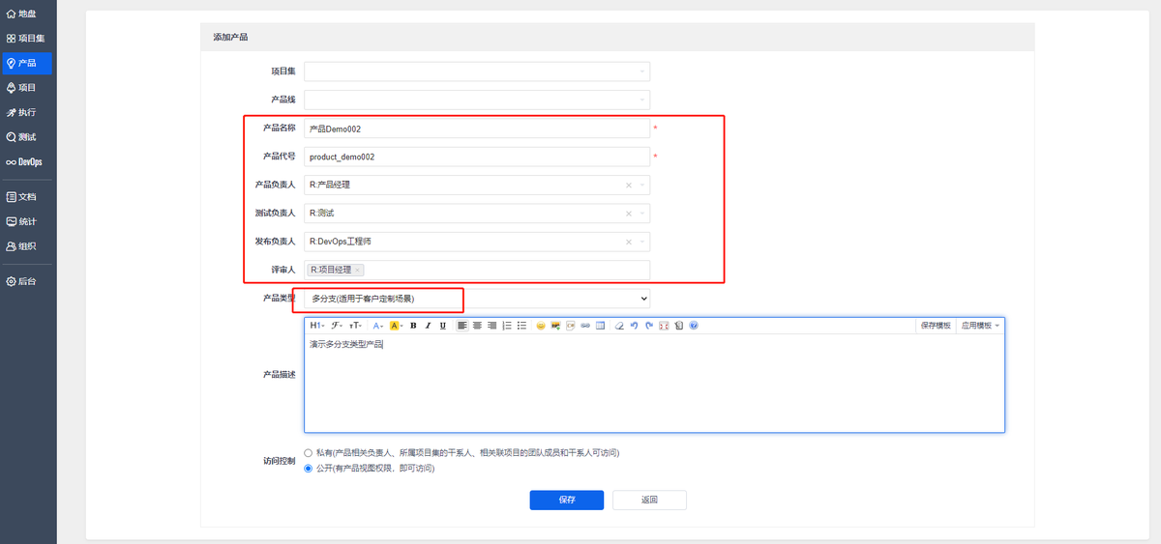Screen dimensions: 1161x544
Task: Insert bulleted list in description
Action: [521, 326]
